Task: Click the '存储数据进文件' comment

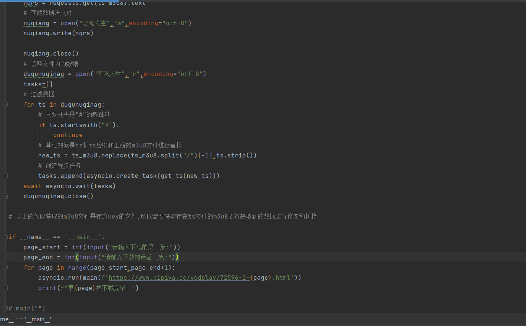Action: tap(47, 13)
